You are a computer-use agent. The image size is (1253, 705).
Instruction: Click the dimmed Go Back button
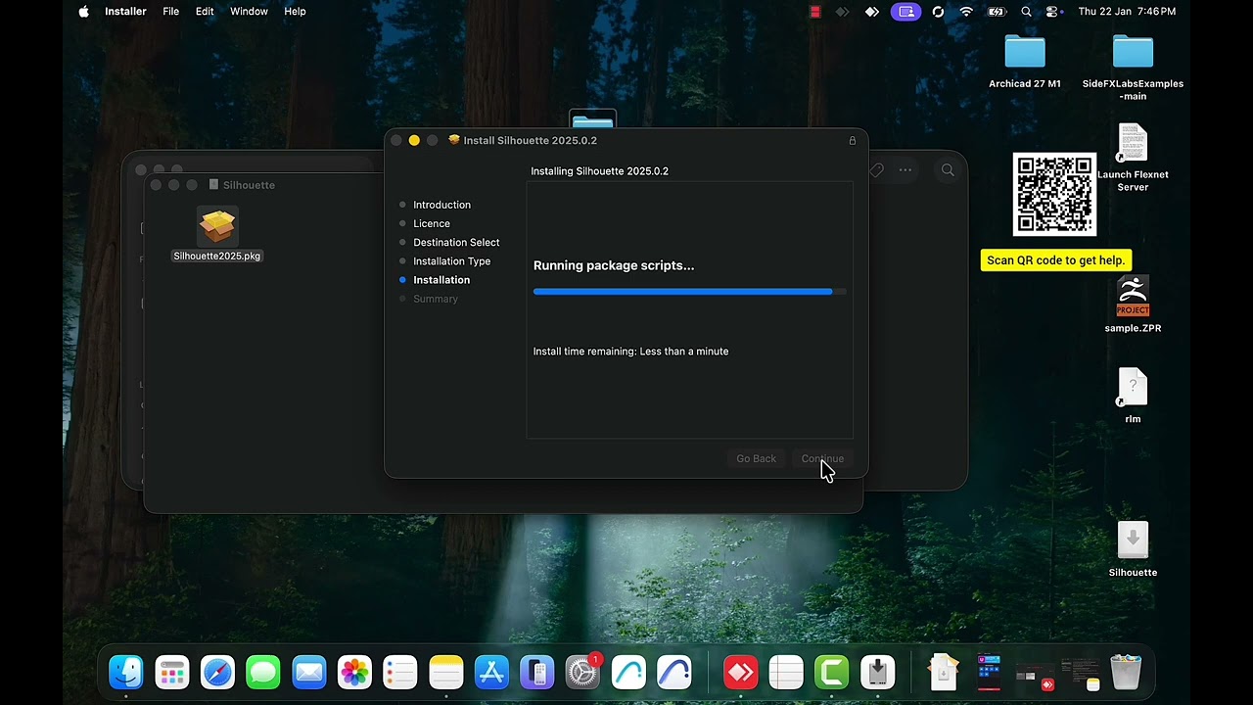pos(756,459)
